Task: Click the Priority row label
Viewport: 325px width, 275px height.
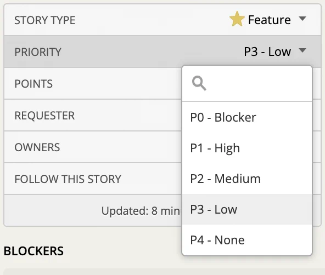Action: [38, 52]
